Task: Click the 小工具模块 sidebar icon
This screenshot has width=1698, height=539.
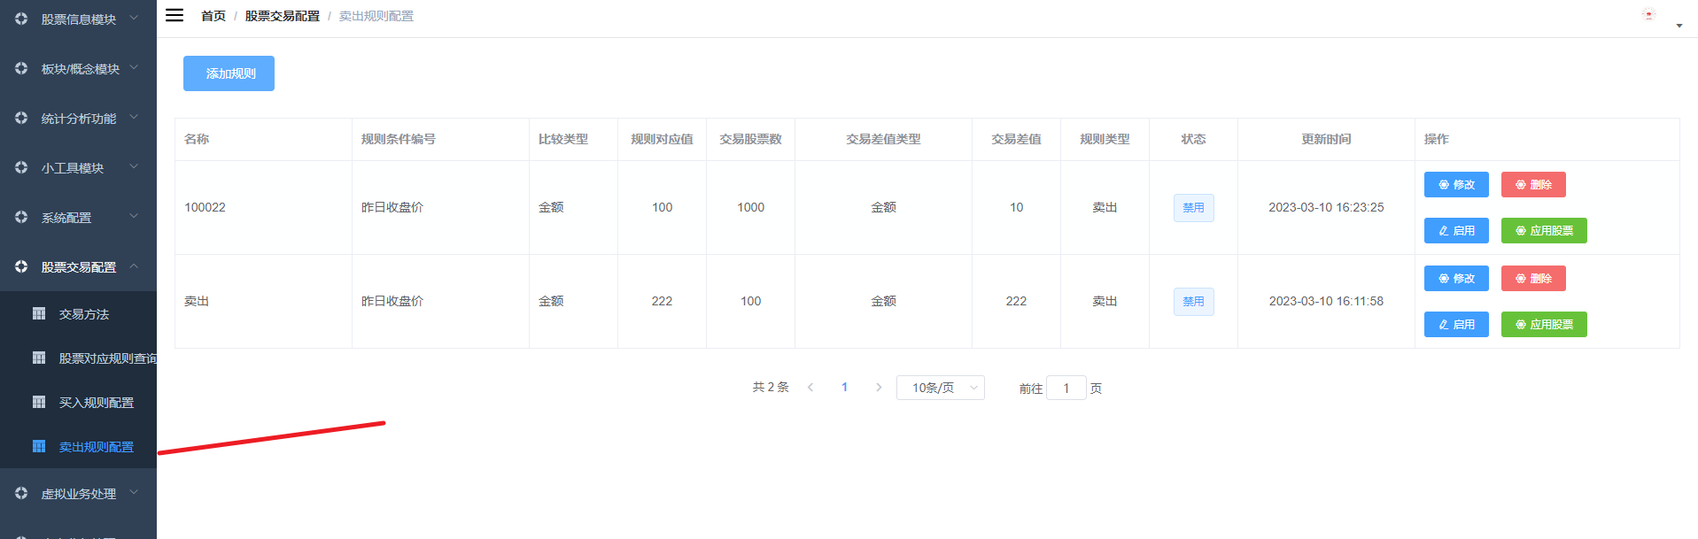Action: [x=21, y=167]
